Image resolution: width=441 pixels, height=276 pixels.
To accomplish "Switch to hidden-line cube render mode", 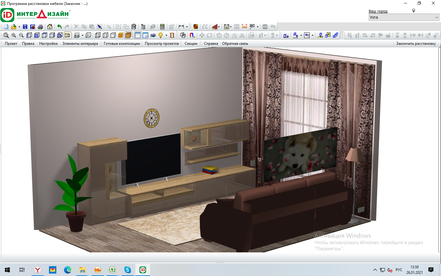I will [x=105, y=35].
